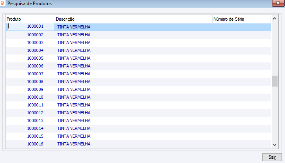Select product code 1000005
The height and width of the screenshot is (163, 285).
point(35,58)
